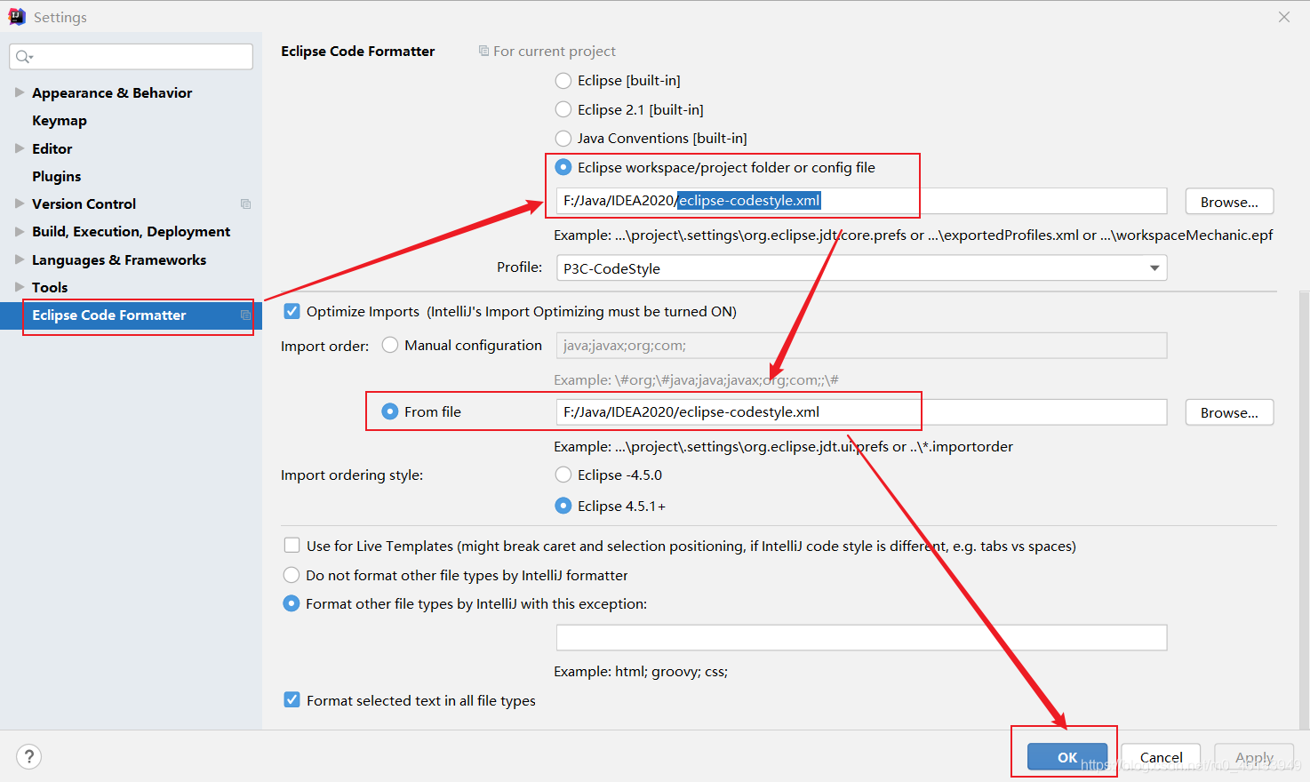This screenshot has width=1310, height=782.
Task: Click the For current project label
Action: pos(555,52)
